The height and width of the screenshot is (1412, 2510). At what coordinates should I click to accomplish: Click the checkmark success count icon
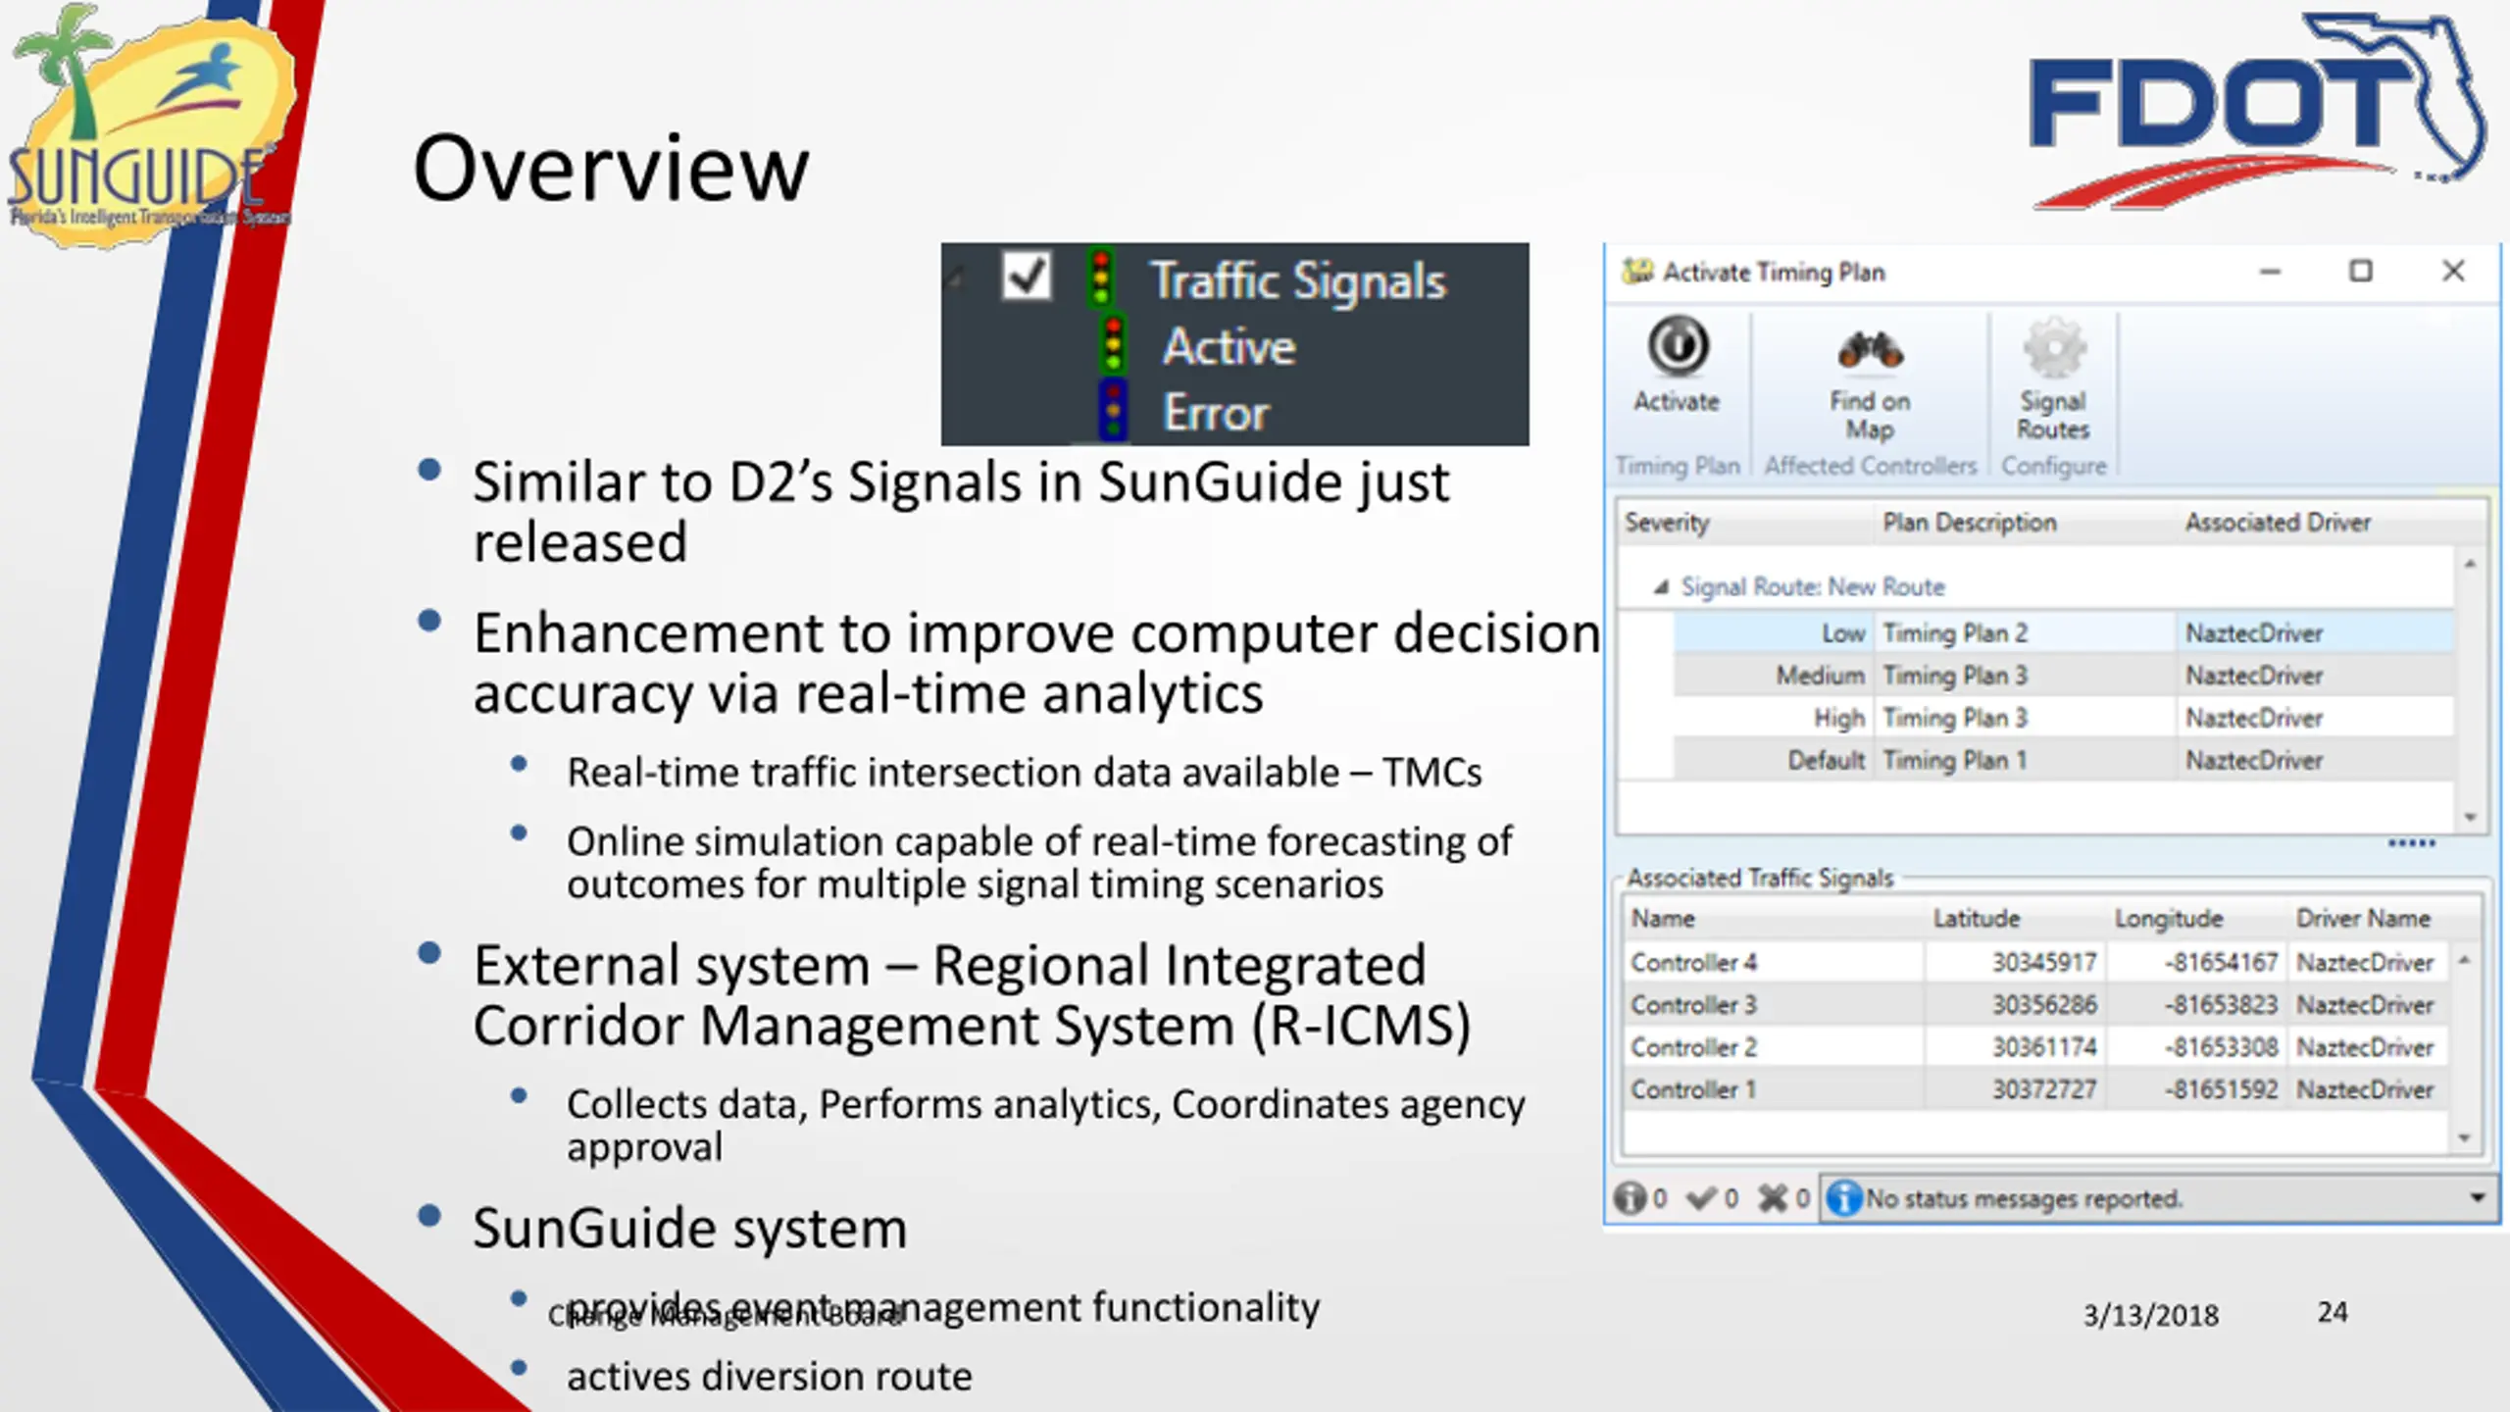click(1702, 1198)
